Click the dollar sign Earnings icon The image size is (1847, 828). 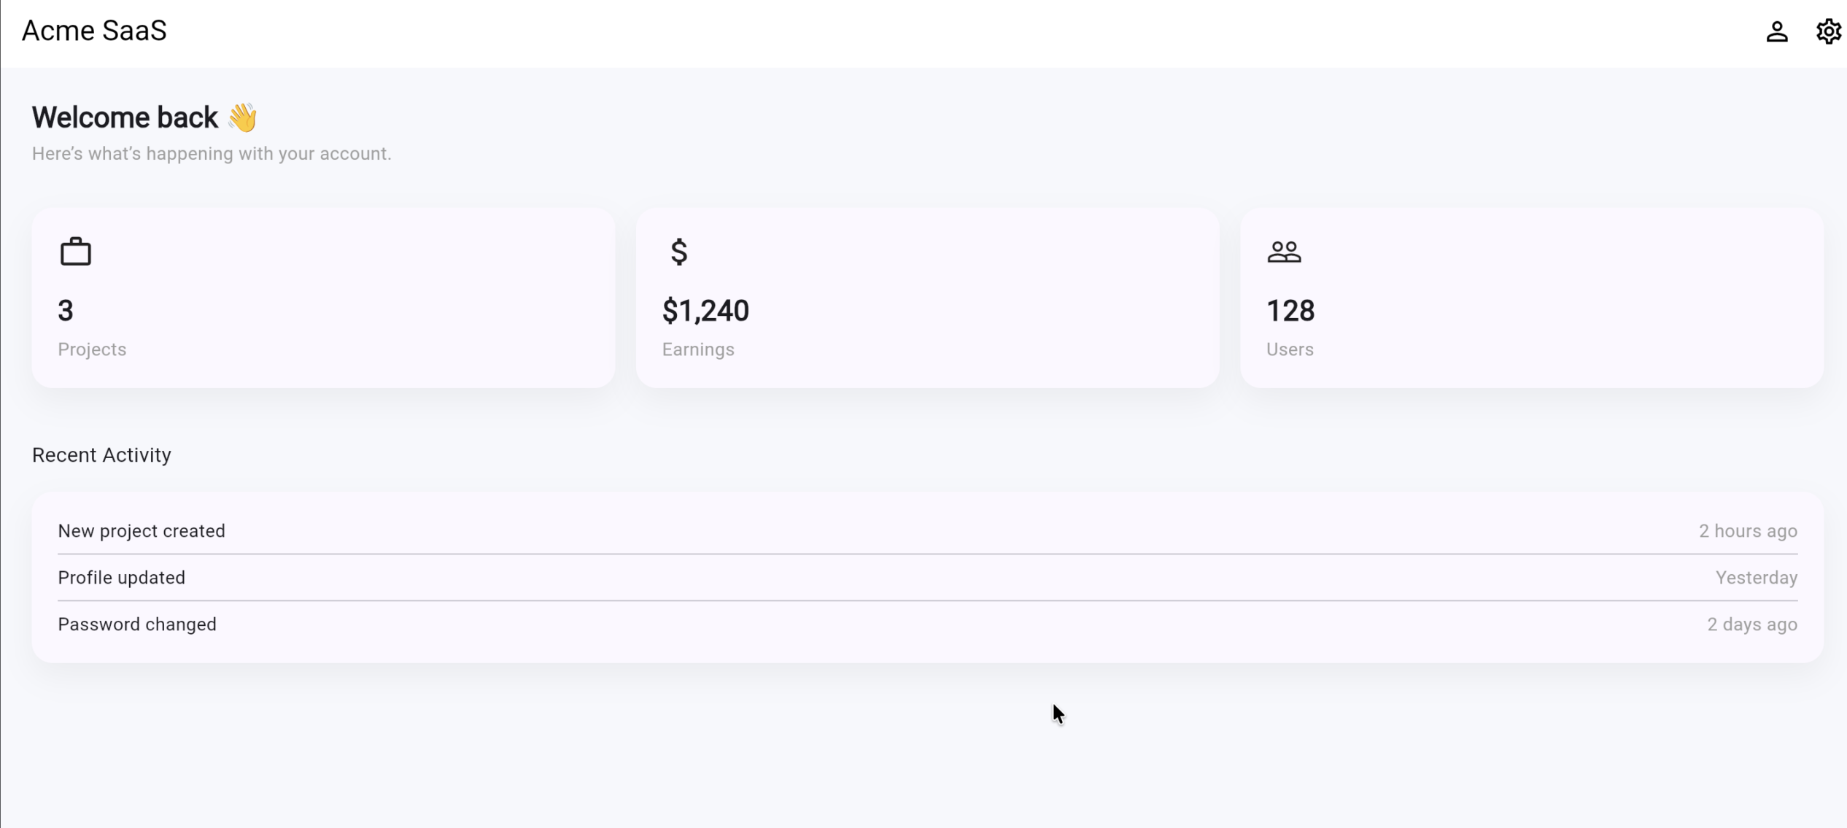pos(679,252)
